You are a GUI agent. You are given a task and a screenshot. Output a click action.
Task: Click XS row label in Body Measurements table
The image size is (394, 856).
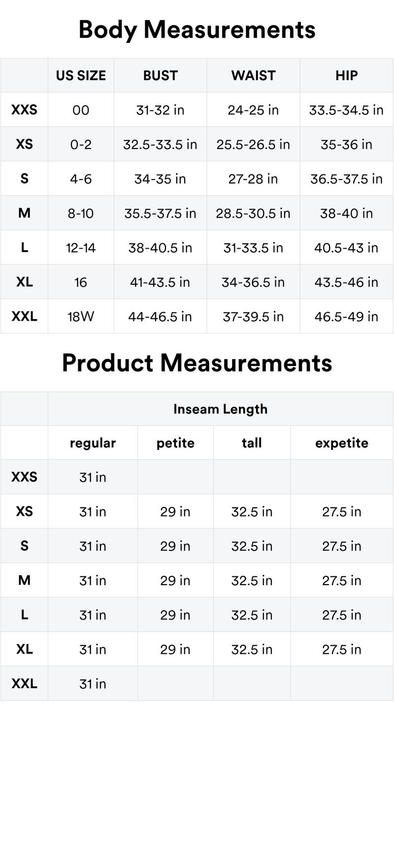pos(24,144)
